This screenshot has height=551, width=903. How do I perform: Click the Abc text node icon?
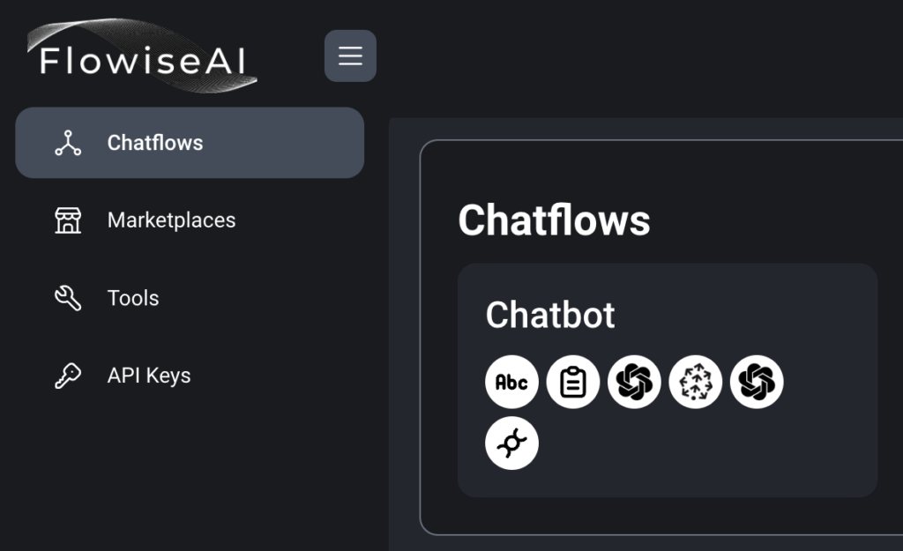click(x=511, y=382)
